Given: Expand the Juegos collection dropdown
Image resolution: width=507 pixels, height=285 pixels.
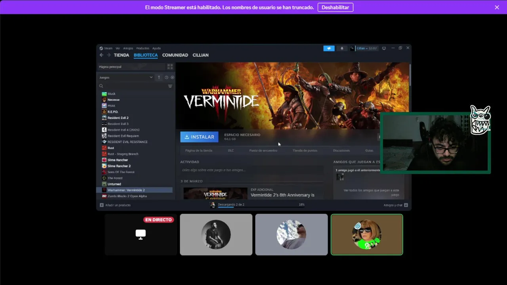Looking at the screenshot, I should tap(126, 77).
